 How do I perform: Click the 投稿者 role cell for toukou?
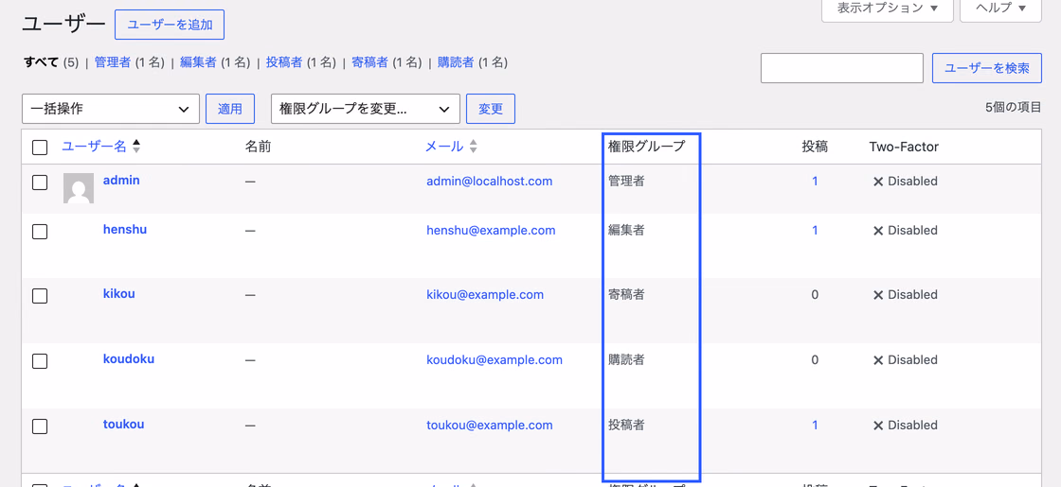click(x=626, y=426)
